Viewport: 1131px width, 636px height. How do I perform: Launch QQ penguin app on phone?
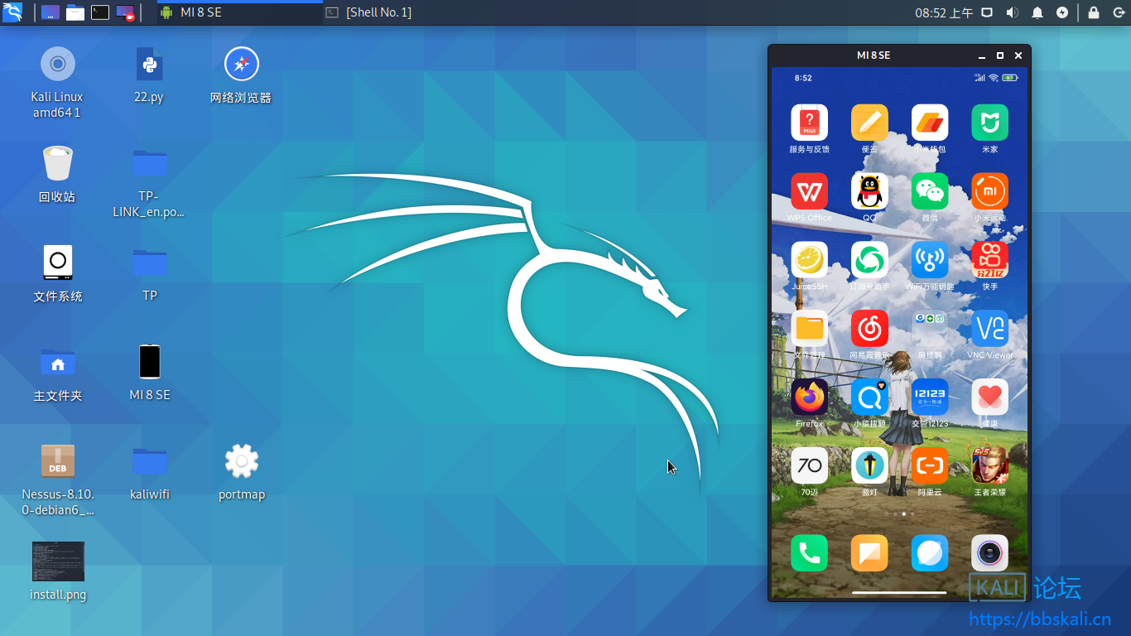click(x=869, y=192)
